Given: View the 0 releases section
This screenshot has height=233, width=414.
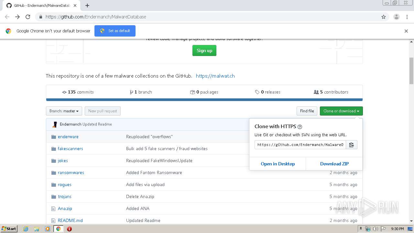Looking at the screenshot, I should [x=267, y=92].
